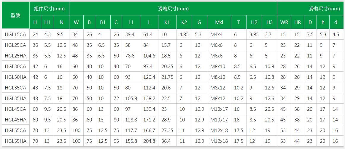Click the 滑塊尺寸(mm) header group

[173, 9]
